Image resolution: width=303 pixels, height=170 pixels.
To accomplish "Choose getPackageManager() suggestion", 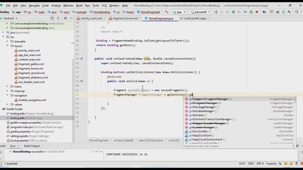I will click(x=239, y=107).
